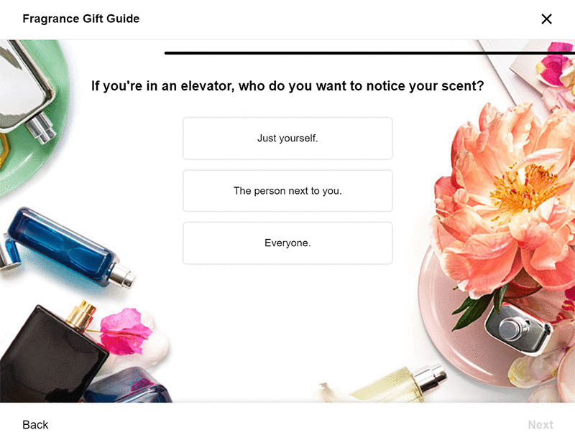Click the Fragrance Gift Guide title
Screen dimensions: 575x445
tap(81, 19)
